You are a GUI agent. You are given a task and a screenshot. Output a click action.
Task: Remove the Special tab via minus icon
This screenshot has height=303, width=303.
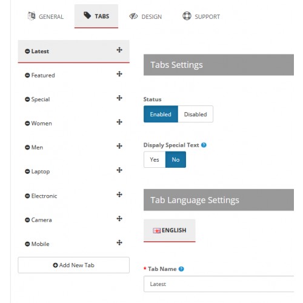pyautogui.click(x=27, y=99)
